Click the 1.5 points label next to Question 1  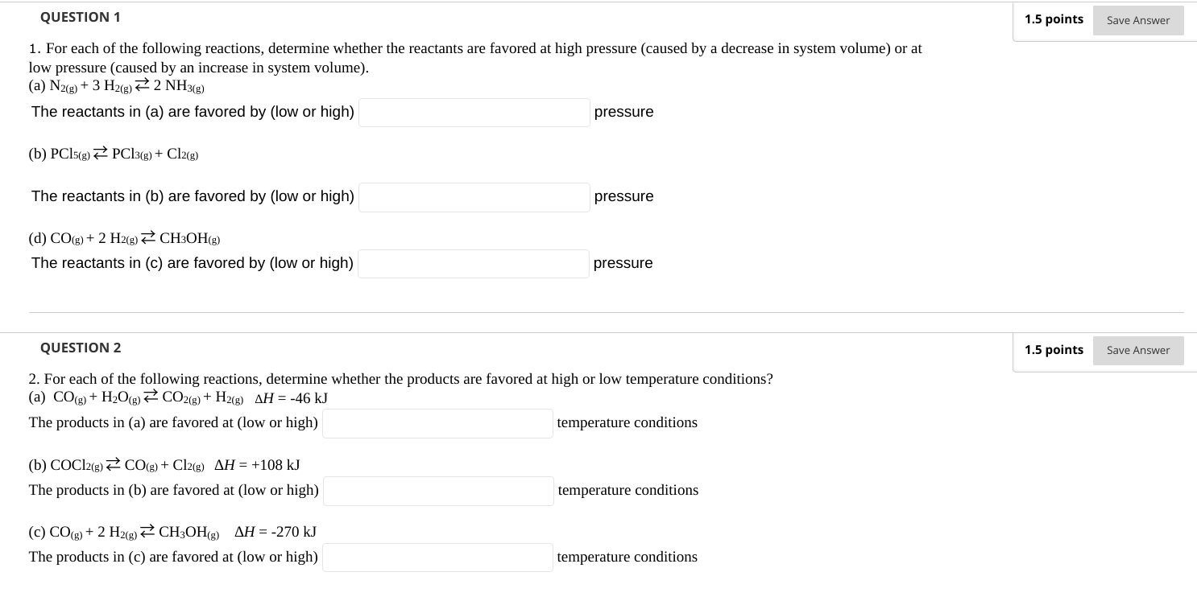(x=1054, y=19)
